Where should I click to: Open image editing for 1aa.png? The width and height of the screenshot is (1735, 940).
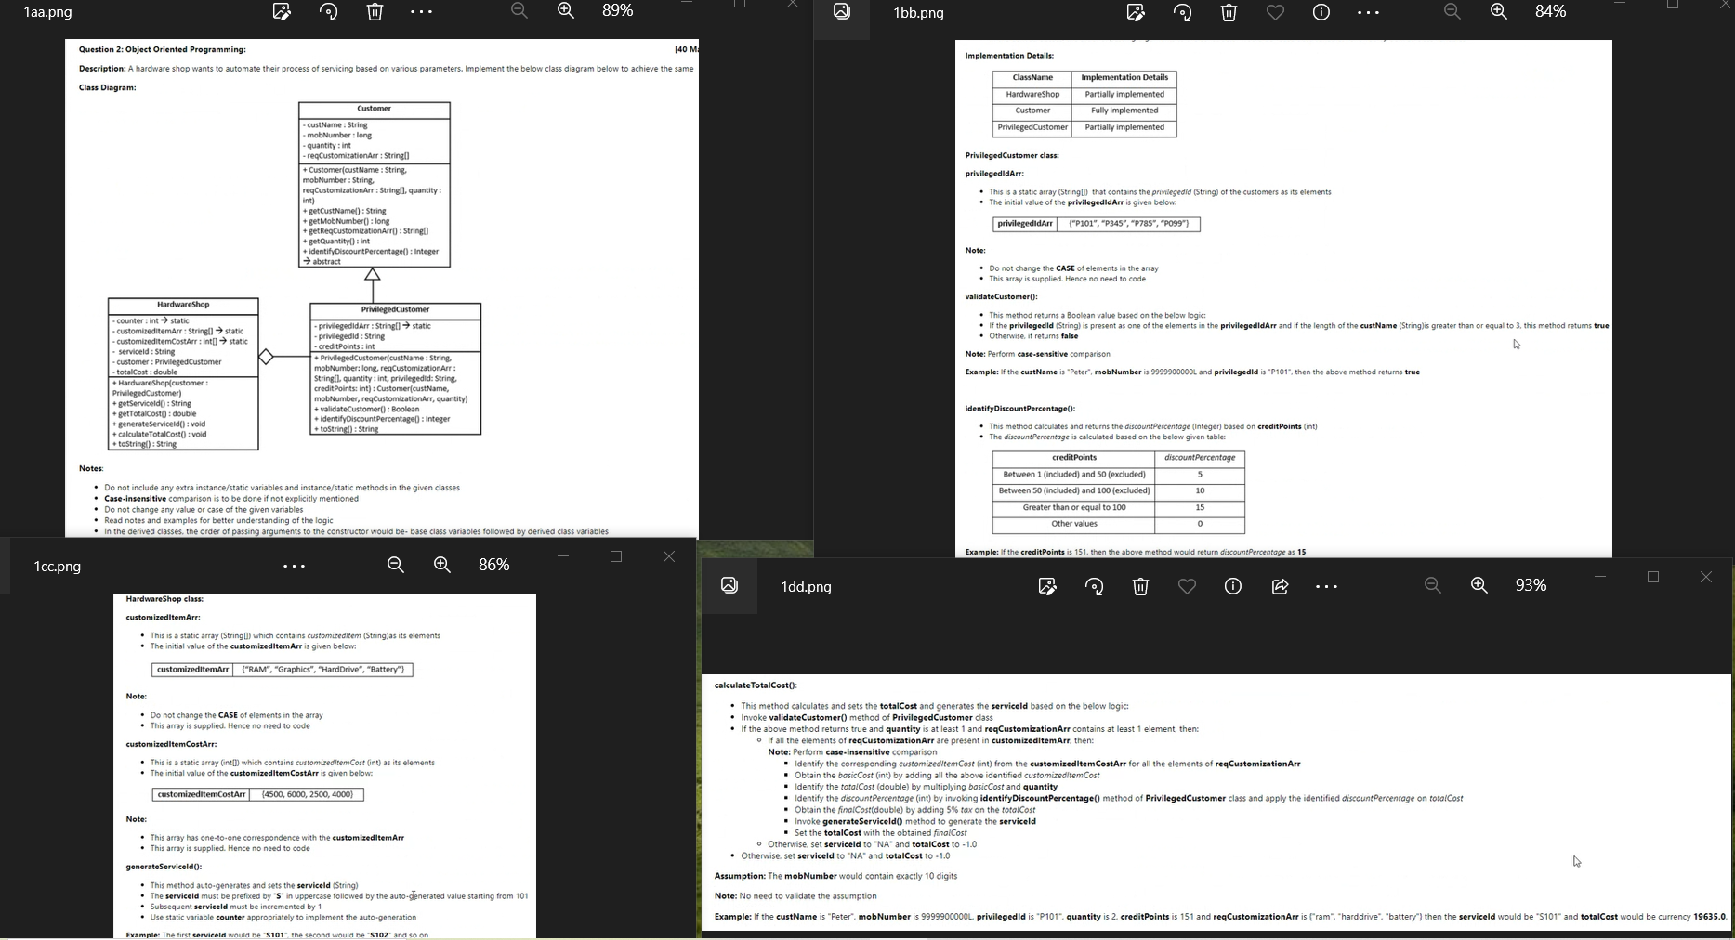[x=282, y=11]
